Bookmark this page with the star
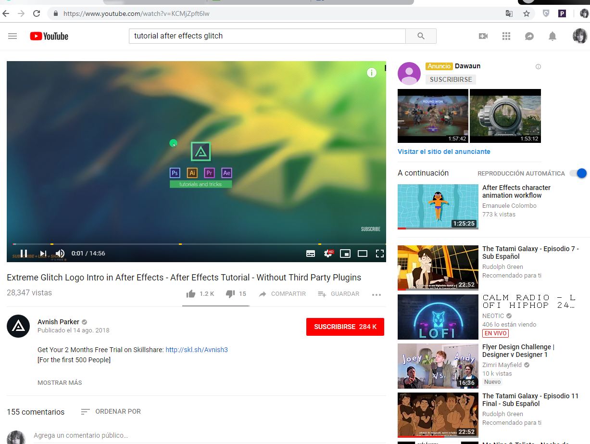The height and width of the screenshot is (444, 590). coord(527,13)
